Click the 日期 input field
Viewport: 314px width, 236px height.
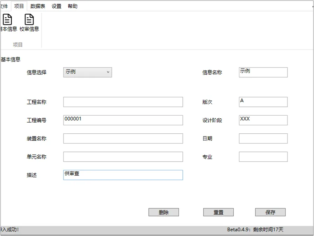pyautogui.click(x=263, y=139)
